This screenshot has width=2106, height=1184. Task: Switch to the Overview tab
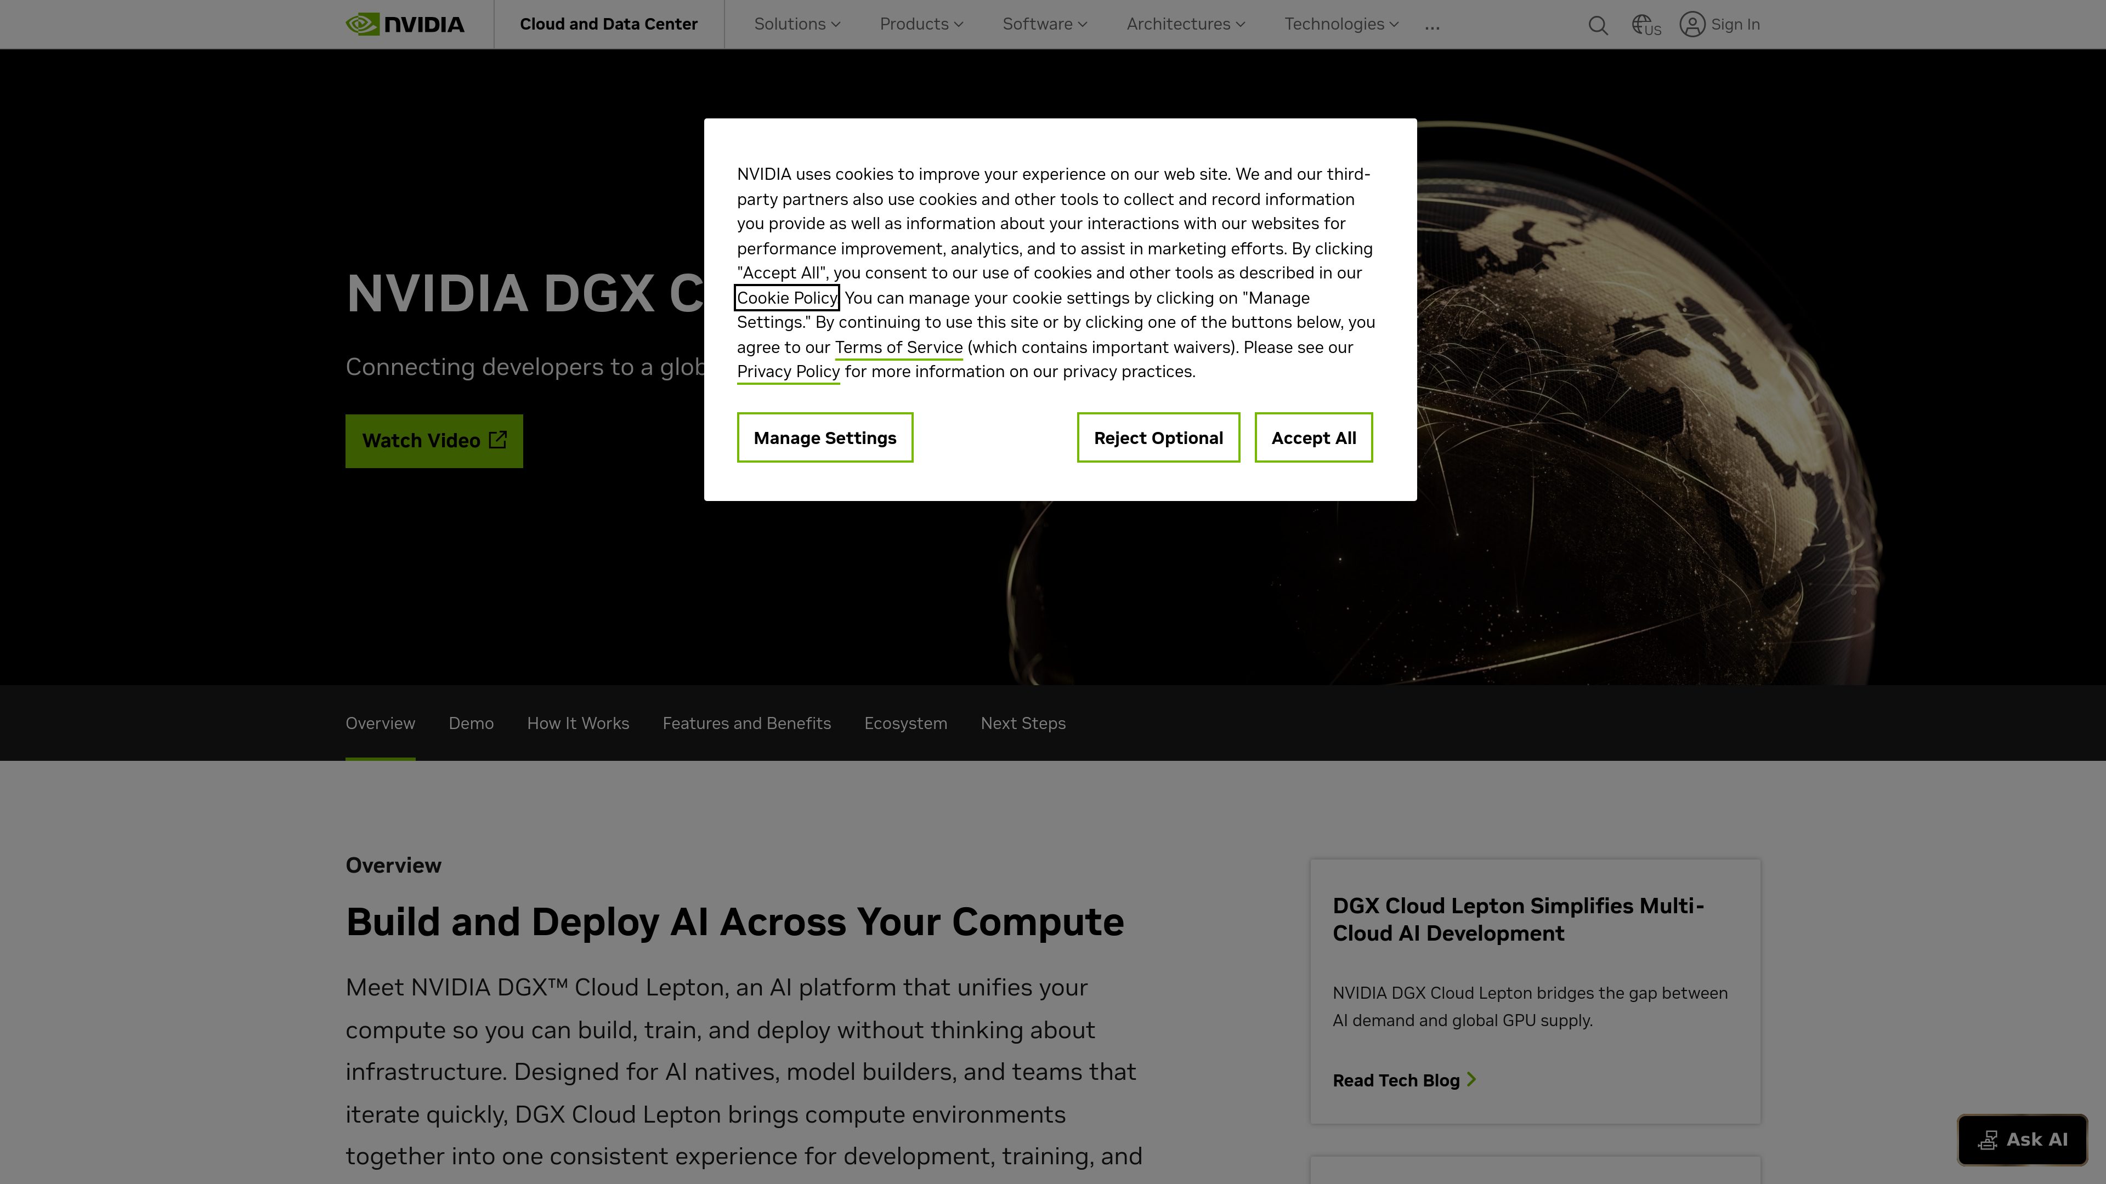pos(380,723)
